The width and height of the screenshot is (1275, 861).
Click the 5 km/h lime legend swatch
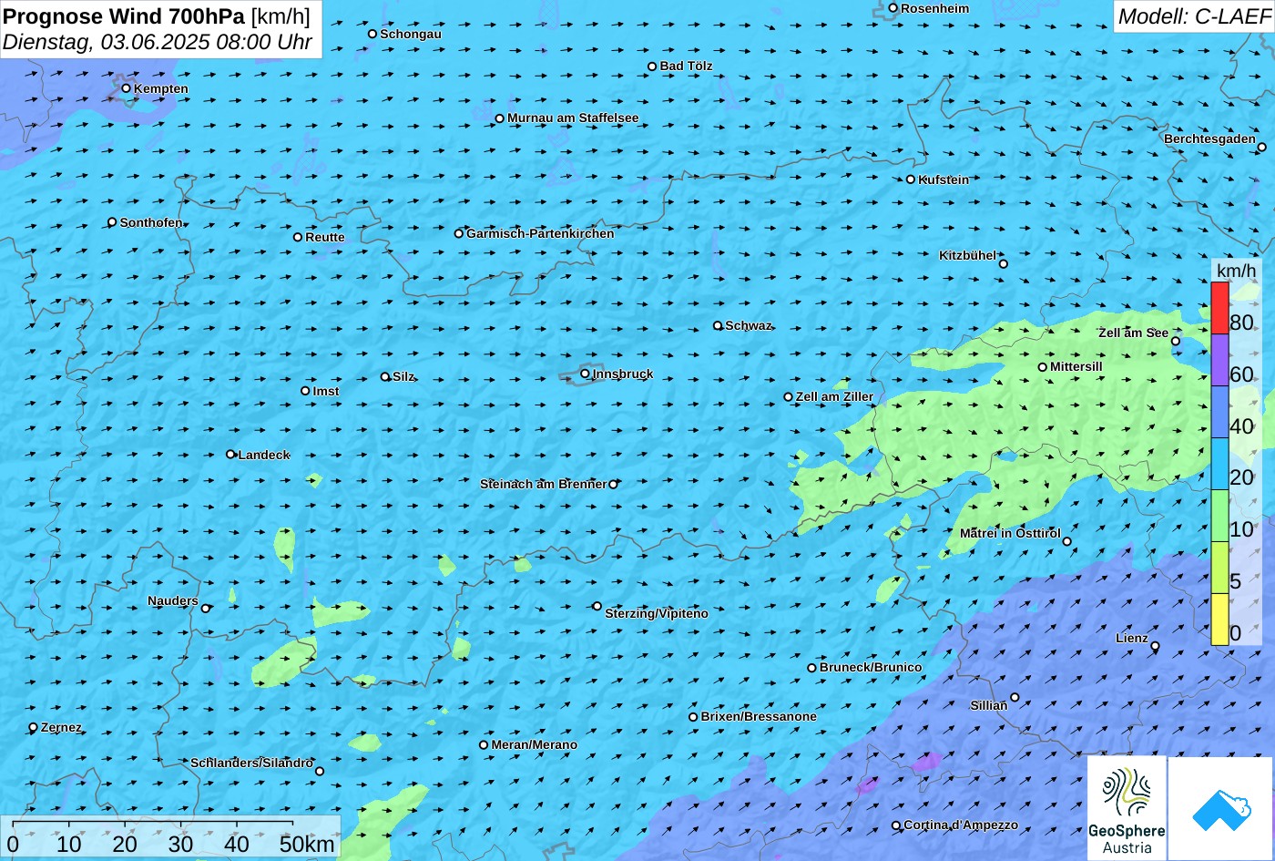[1219, 568]
